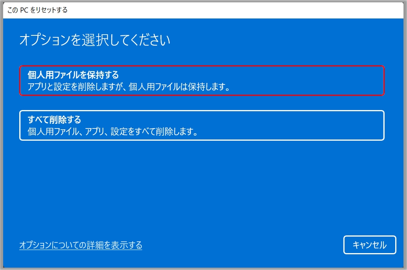The image size is (407, 270).
Task: Click the キャンセル button
Action: (x=370, y=245)
